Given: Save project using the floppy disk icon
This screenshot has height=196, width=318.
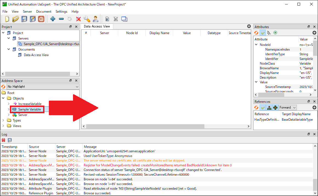Looking at the screenshot, I should 24,19.
